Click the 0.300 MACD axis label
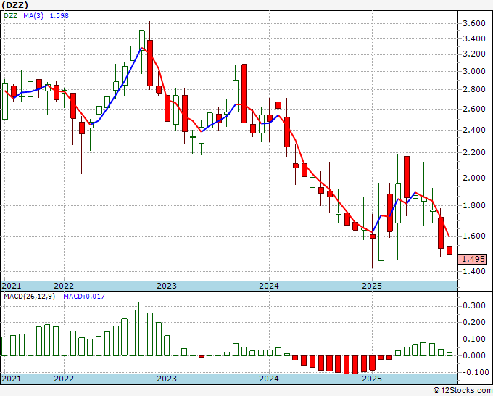 (x=474, y=306)
